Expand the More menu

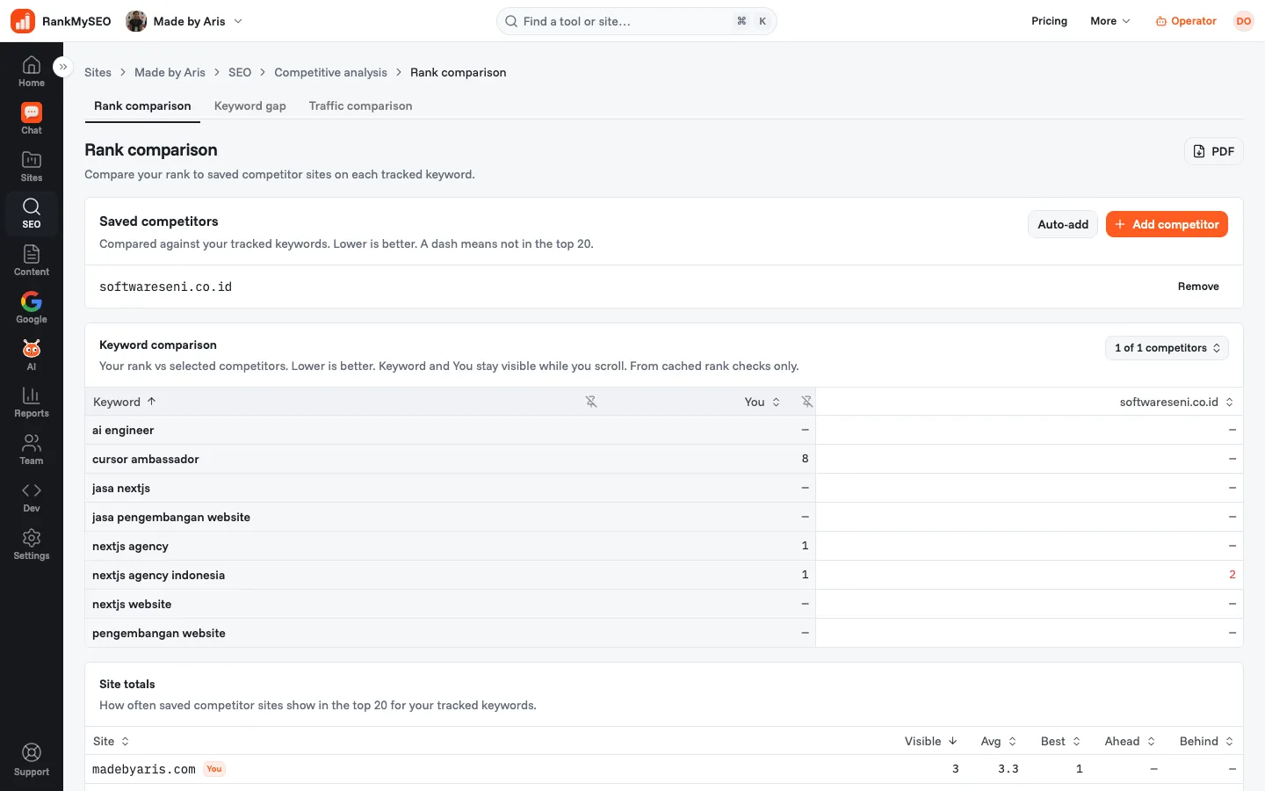pos(1110,21)
